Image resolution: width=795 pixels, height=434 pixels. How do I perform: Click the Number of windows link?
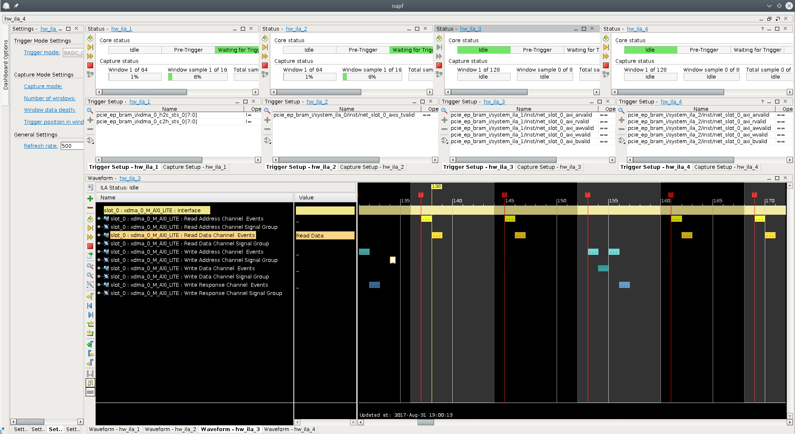[50, 98]
